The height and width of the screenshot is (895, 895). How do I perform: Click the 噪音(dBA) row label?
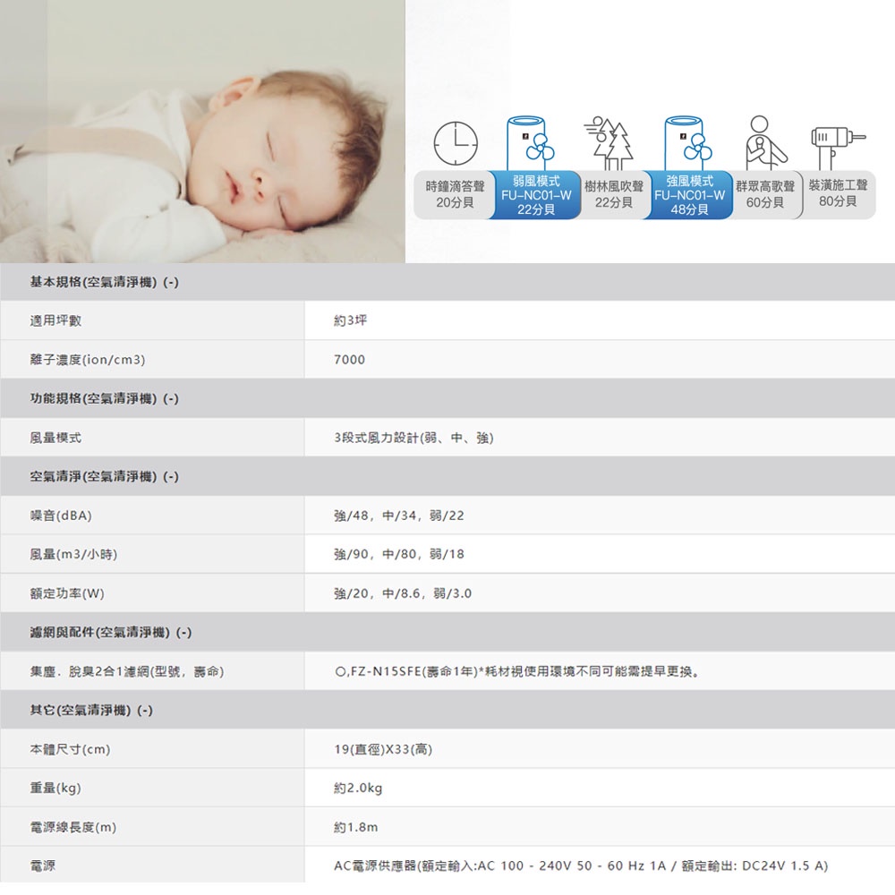[x=61, y=516]
